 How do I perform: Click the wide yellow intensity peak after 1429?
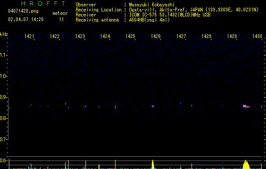point(245,164)
